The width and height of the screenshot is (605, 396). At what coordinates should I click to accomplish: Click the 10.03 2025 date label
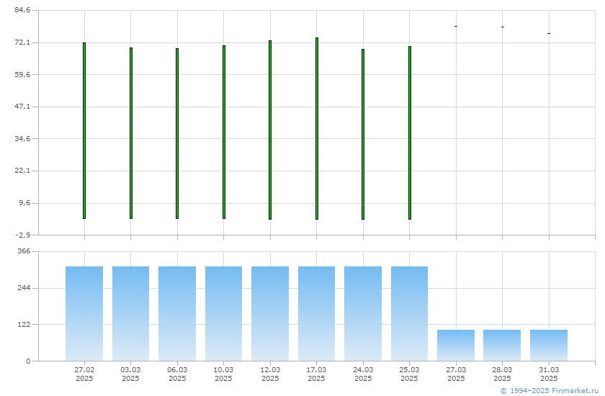click(223, 374)
